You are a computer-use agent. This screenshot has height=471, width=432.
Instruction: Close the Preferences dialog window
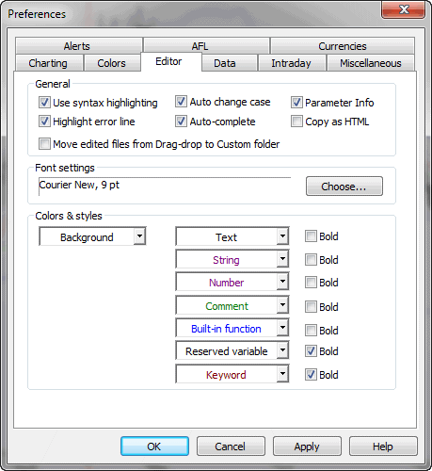[403, 9]
